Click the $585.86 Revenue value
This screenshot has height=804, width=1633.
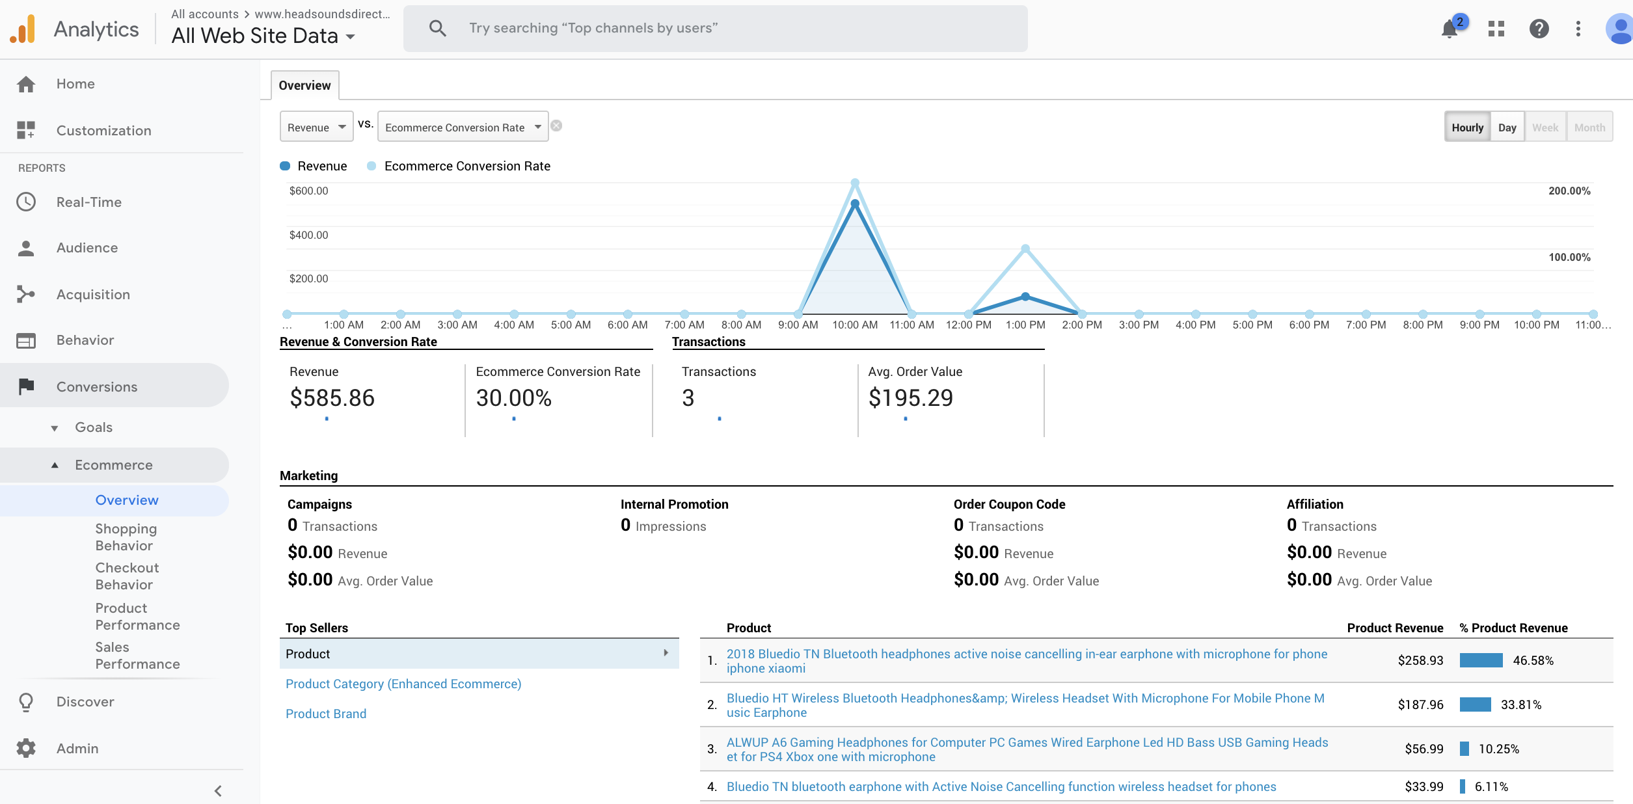pos(332,397)
